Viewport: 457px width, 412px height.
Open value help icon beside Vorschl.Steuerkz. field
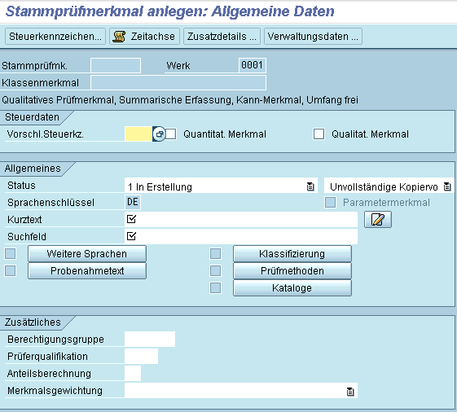click(x=159, y=134)
